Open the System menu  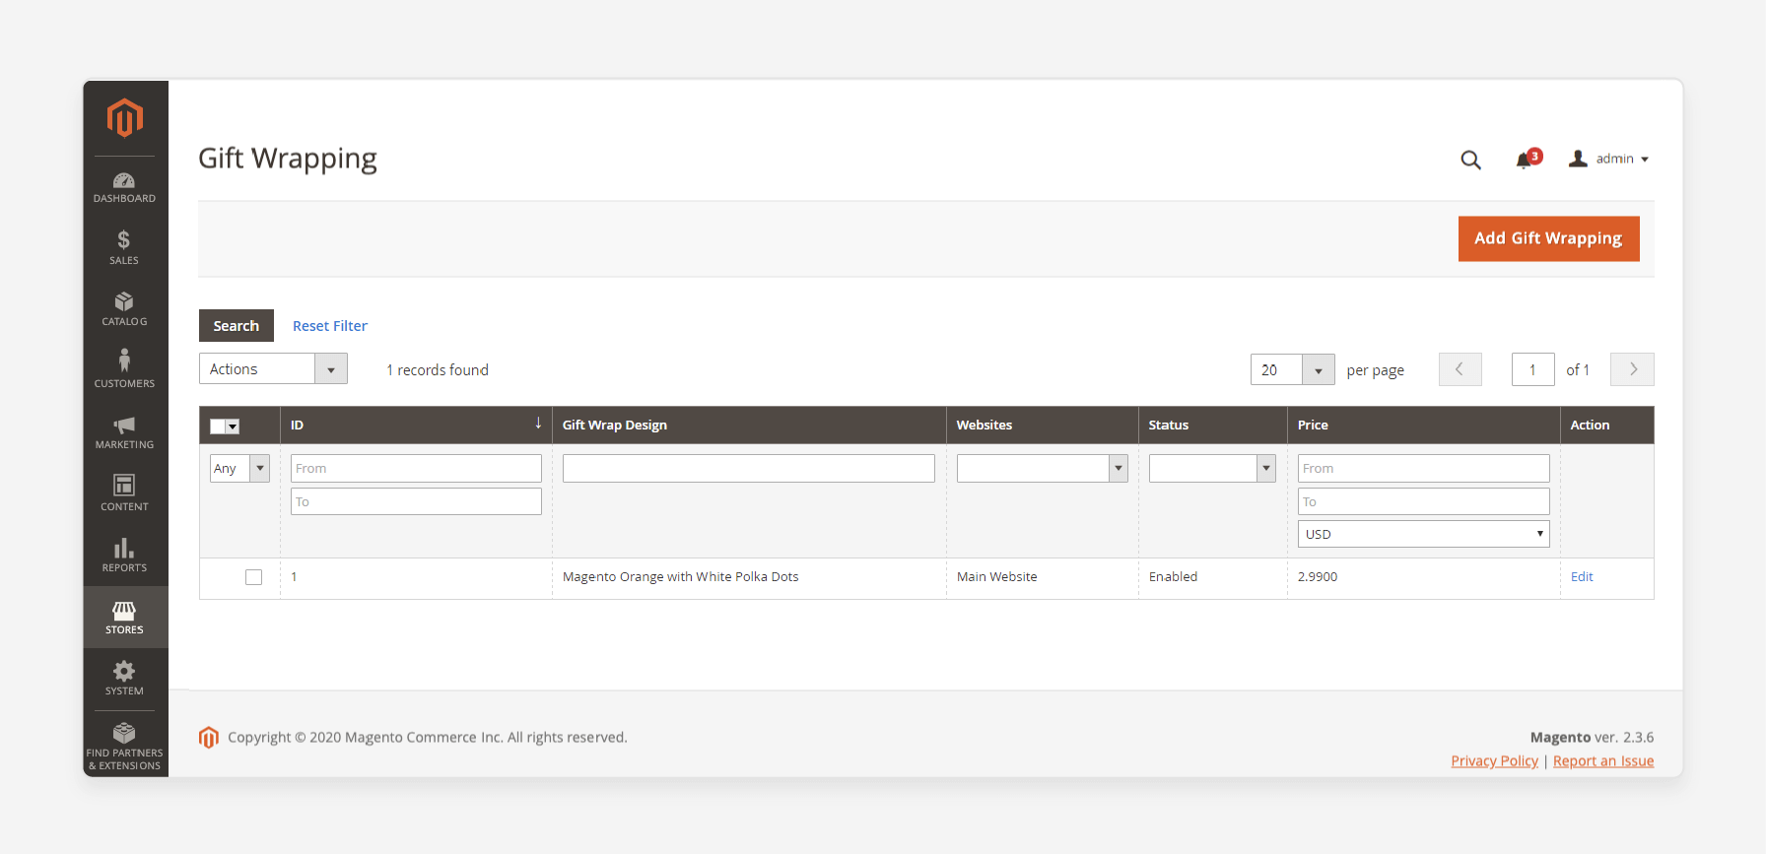124,680
